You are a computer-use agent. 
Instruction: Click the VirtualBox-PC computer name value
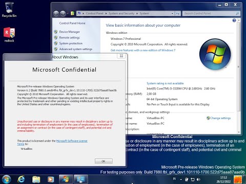click(x=155, y=118)
